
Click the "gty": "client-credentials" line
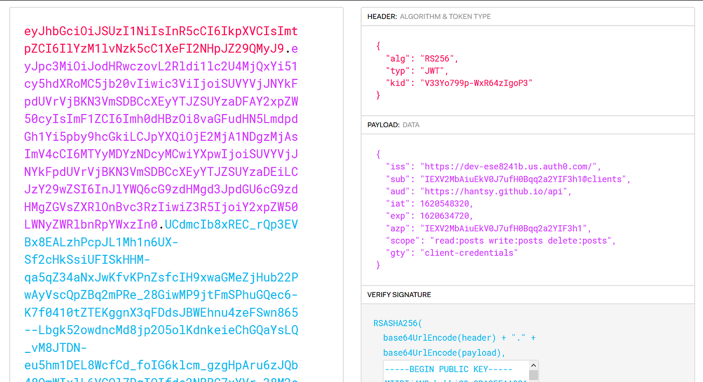click(451, 253)
